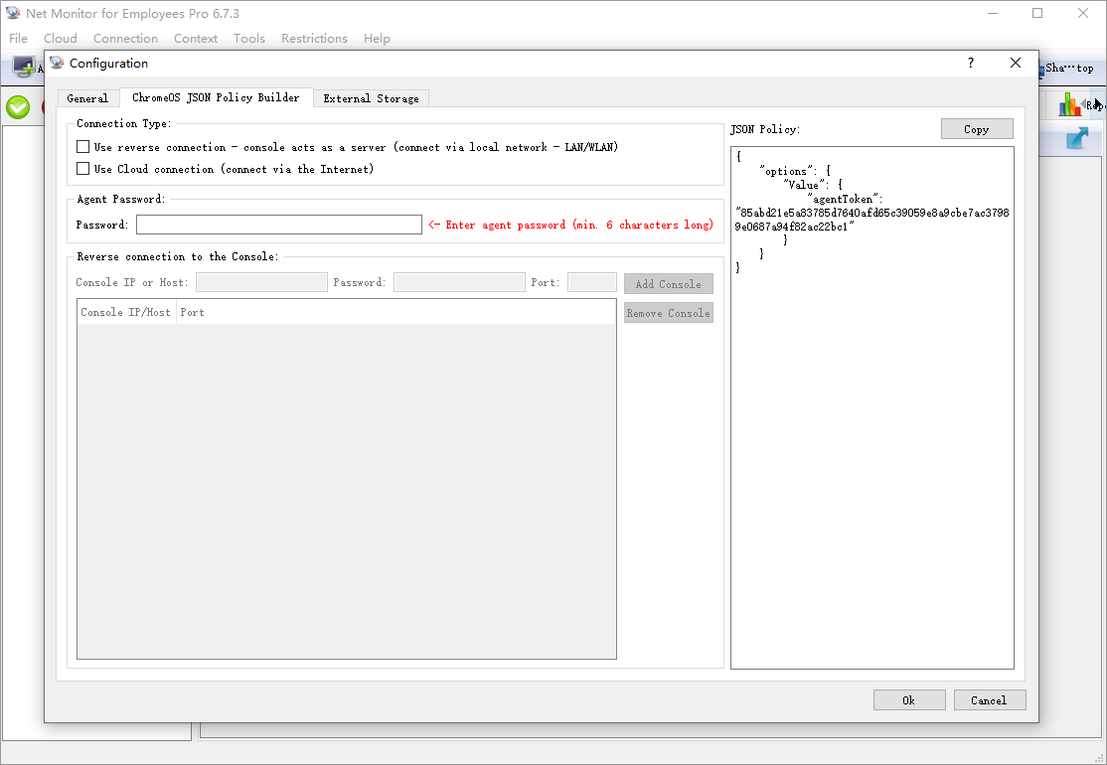The image size is (1107, 765).
Task: Click inside the JSON Policy text box
Action: (x=871, y=408)
